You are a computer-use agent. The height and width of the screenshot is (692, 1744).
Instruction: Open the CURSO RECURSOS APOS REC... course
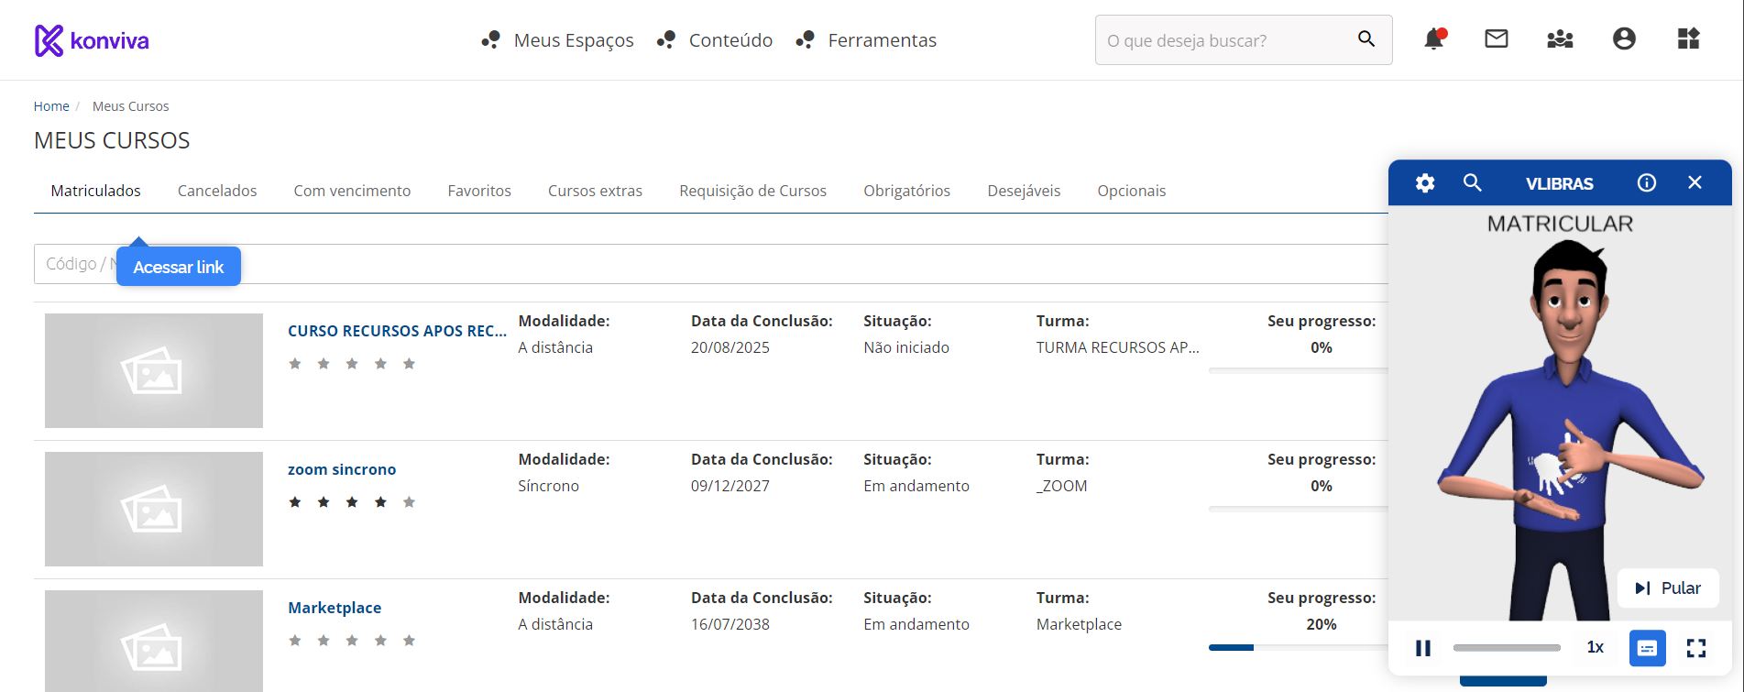click(397, 331)
